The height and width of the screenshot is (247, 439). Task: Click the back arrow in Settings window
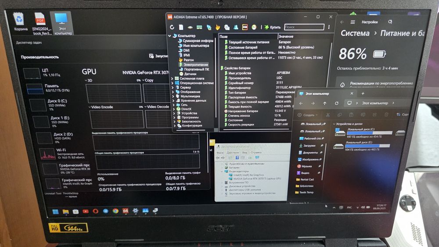tap(342, 22)
